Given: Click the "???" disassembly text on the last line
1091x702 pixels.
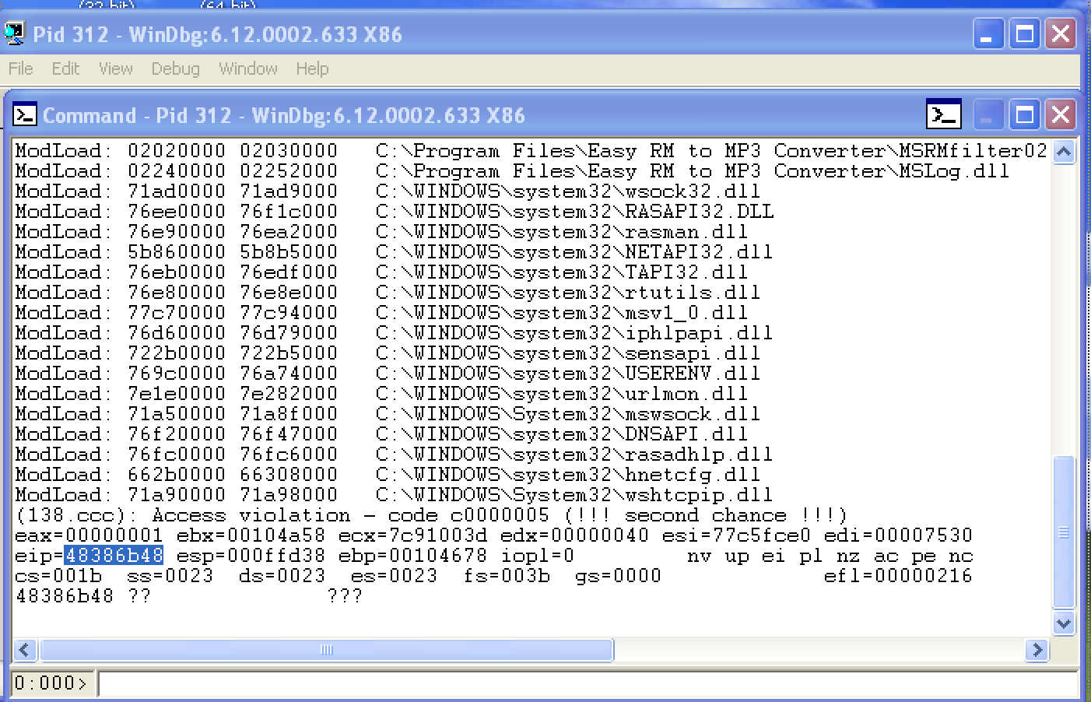Looking at the screenshot, I should [x=344, y=596].
